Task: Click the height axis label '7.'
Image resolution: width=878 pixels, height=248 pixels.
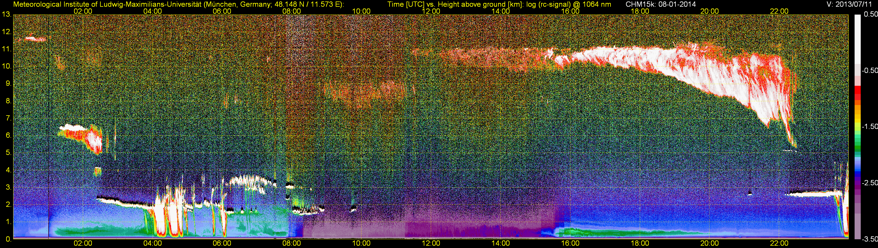Action: 8,118
